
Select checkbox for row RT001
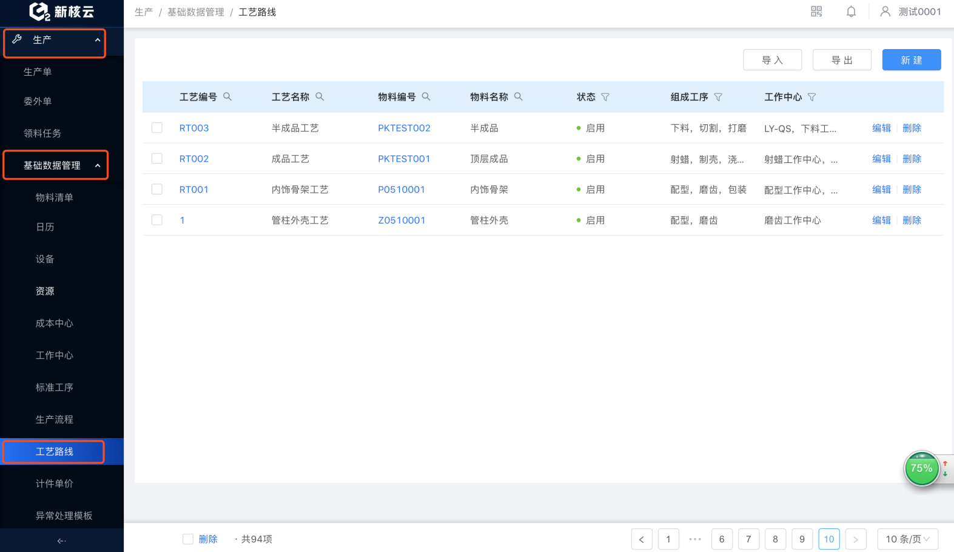[x=157, y=189]
